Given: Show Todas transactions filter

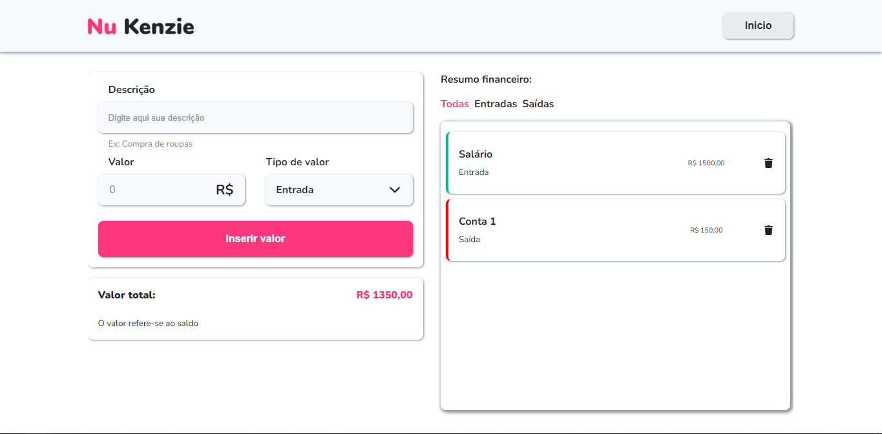Looking at the screenshot, I should pyautogui.click(x=455, y=104).
